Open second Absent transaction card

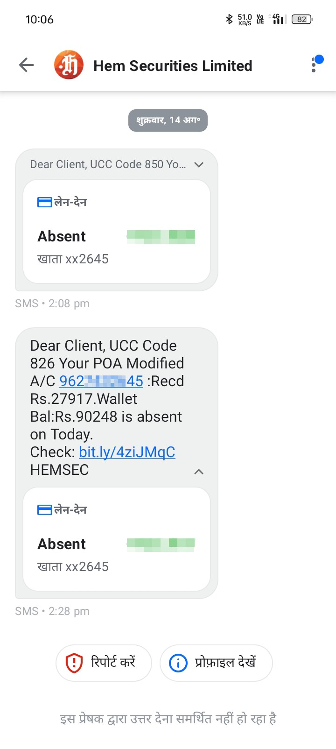coord(117,539)
